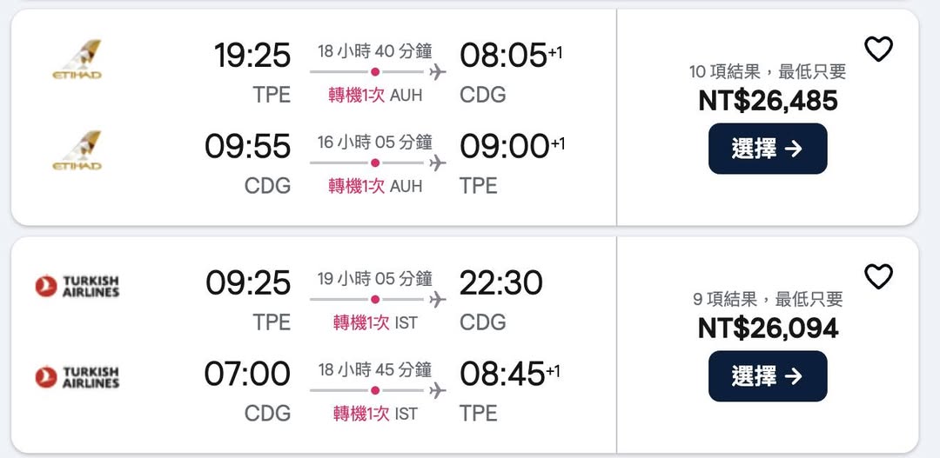Click the AUH transfer label on 19:25 flight

click(375, 96)
